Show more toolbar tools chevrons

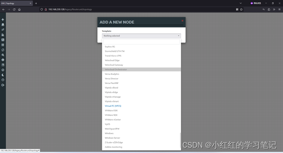coord(274,9)
